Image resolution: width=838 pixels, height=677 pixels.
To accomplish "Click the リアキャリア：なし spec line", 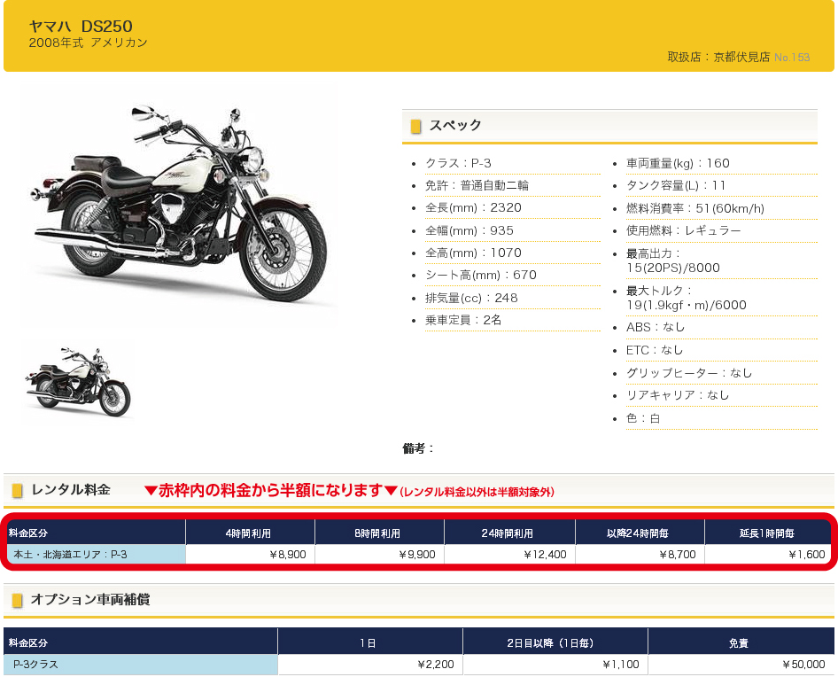I will (x=678, y=394).
